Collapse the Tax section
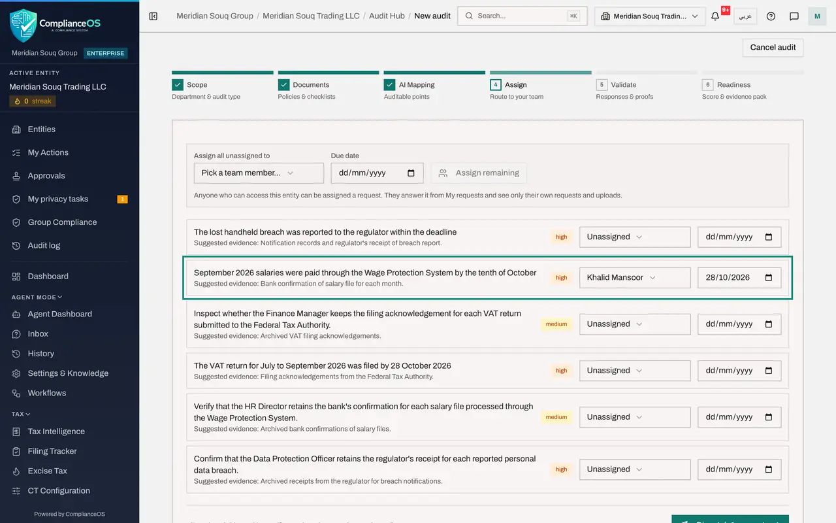Viewport: 836px width, 523px height. pos(21,414)
